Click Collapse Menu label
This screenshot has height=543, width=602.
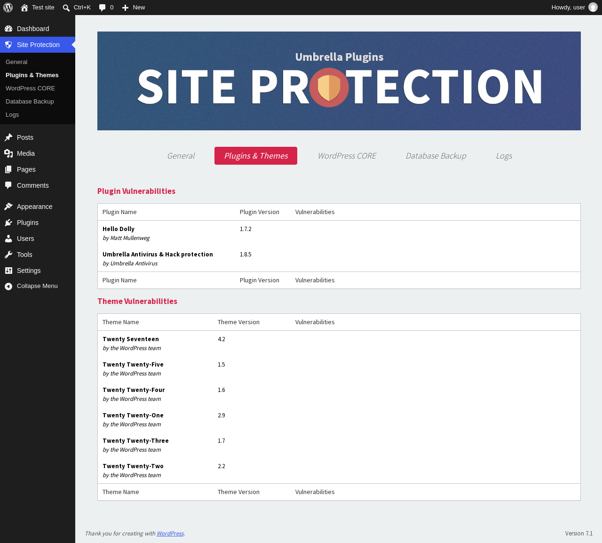[37, 286]
